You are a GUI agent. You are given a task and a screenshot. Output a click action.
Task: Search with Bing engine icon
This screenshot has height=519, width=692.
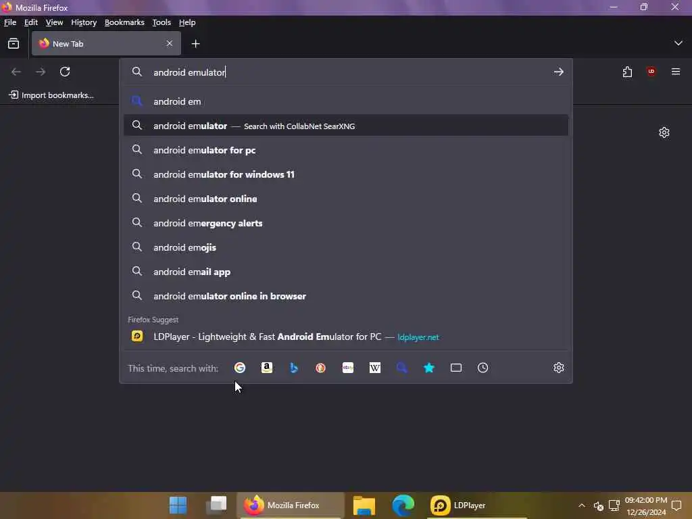click(294, 368)
